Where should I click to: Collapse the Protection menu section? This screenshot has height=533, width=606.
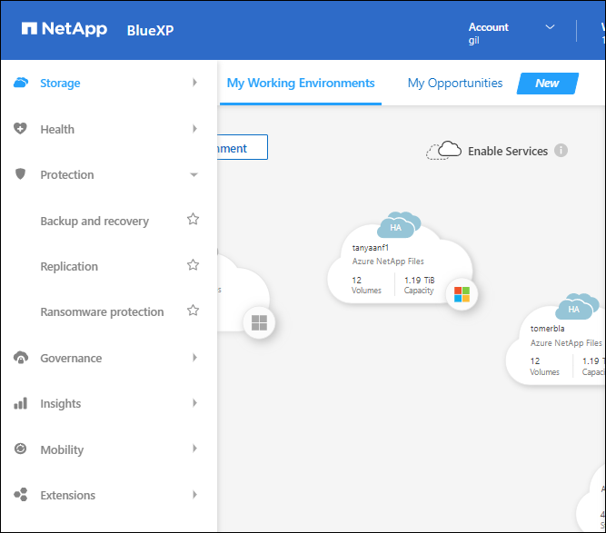(x=194, y=174)
